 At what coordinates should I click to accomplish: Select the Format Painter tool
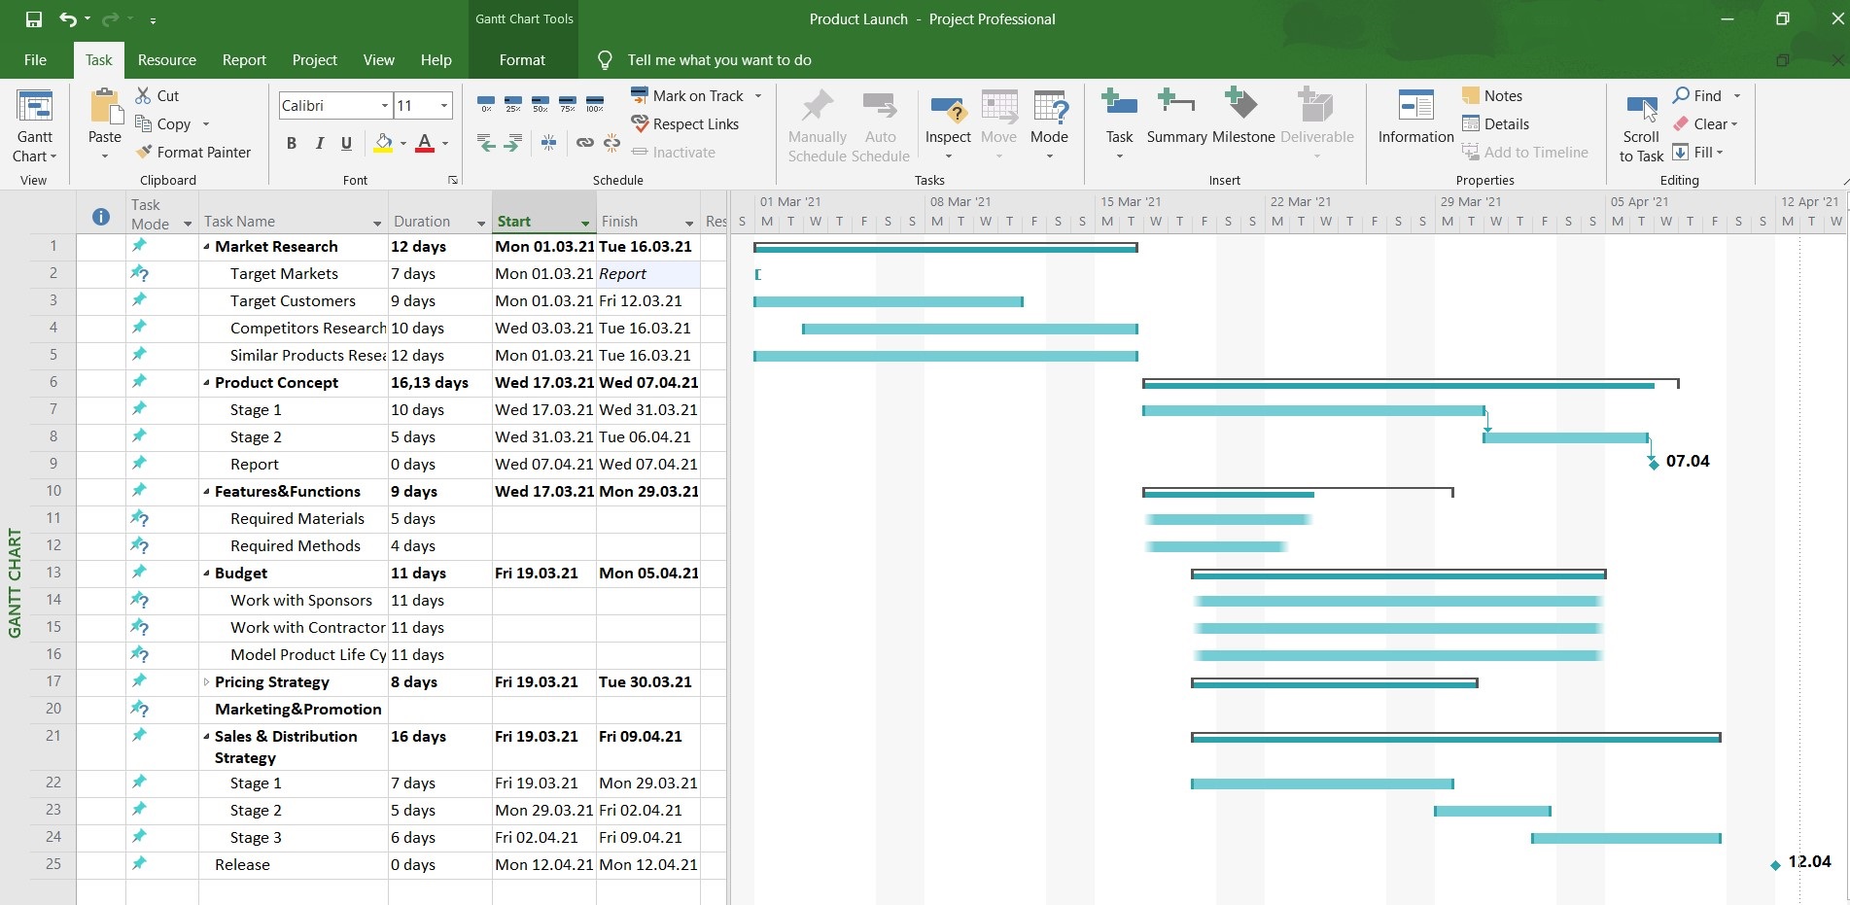click(193, 152)
